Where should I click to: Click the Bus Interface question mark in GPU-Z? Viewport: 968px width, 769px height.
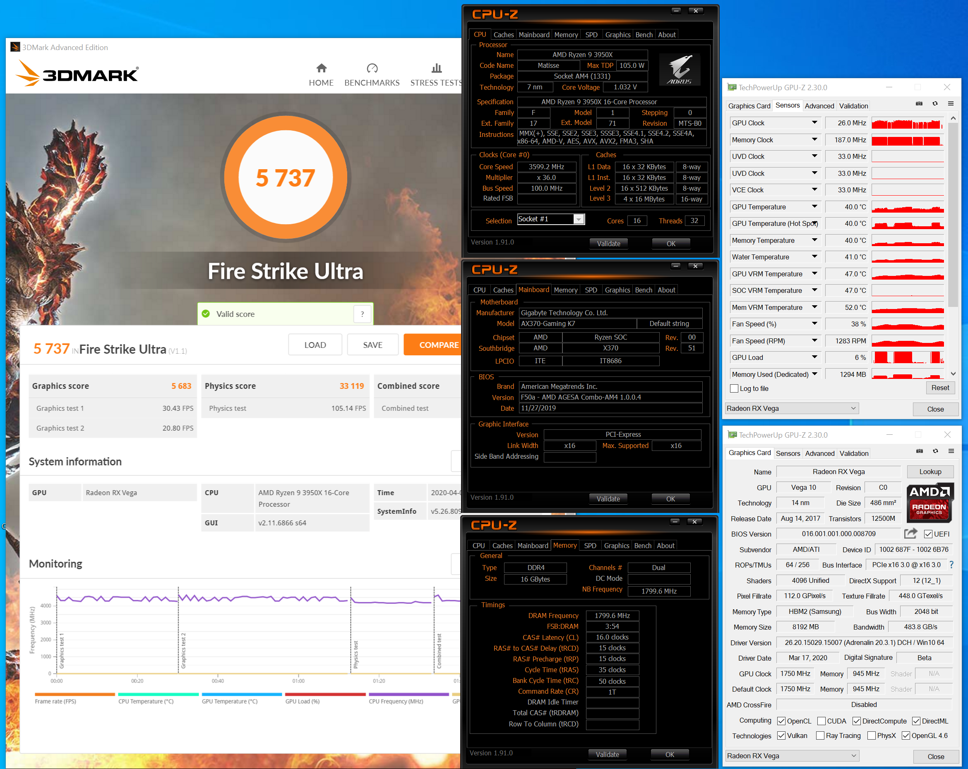click(x=951, y=565)
